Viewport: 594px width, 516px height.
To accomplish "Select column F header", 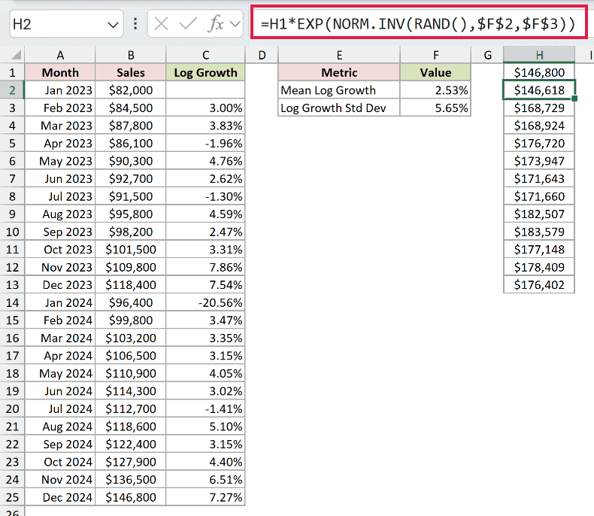I will [x=435, y=55].
